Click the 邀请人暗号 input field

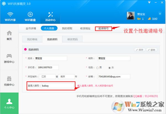[x=57, y=86]
